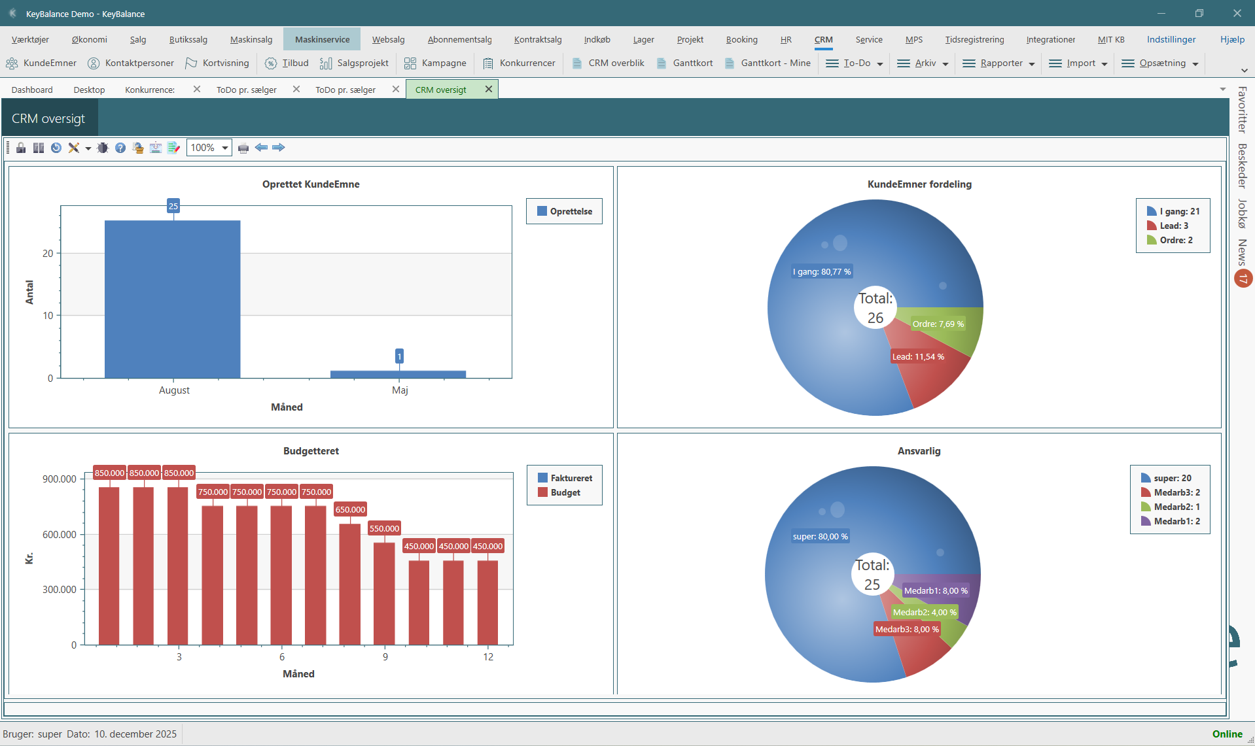This screenshot has height=746, width=1255.
Task: Click the column layout icon in toolbar
Action: coord(39,148)
